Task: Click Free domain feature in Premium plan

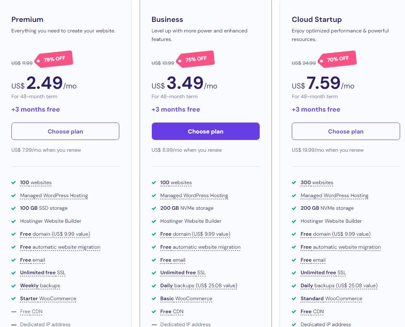Action: pyautogui.click(x=55, y=234)
